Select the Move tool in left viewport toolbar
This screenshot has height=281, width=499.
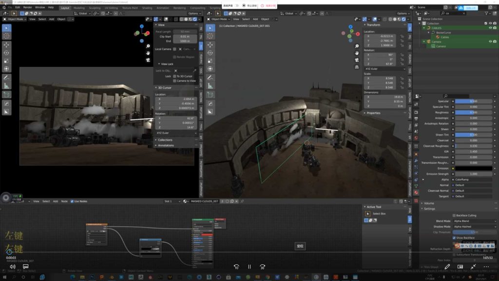point(6,44)
